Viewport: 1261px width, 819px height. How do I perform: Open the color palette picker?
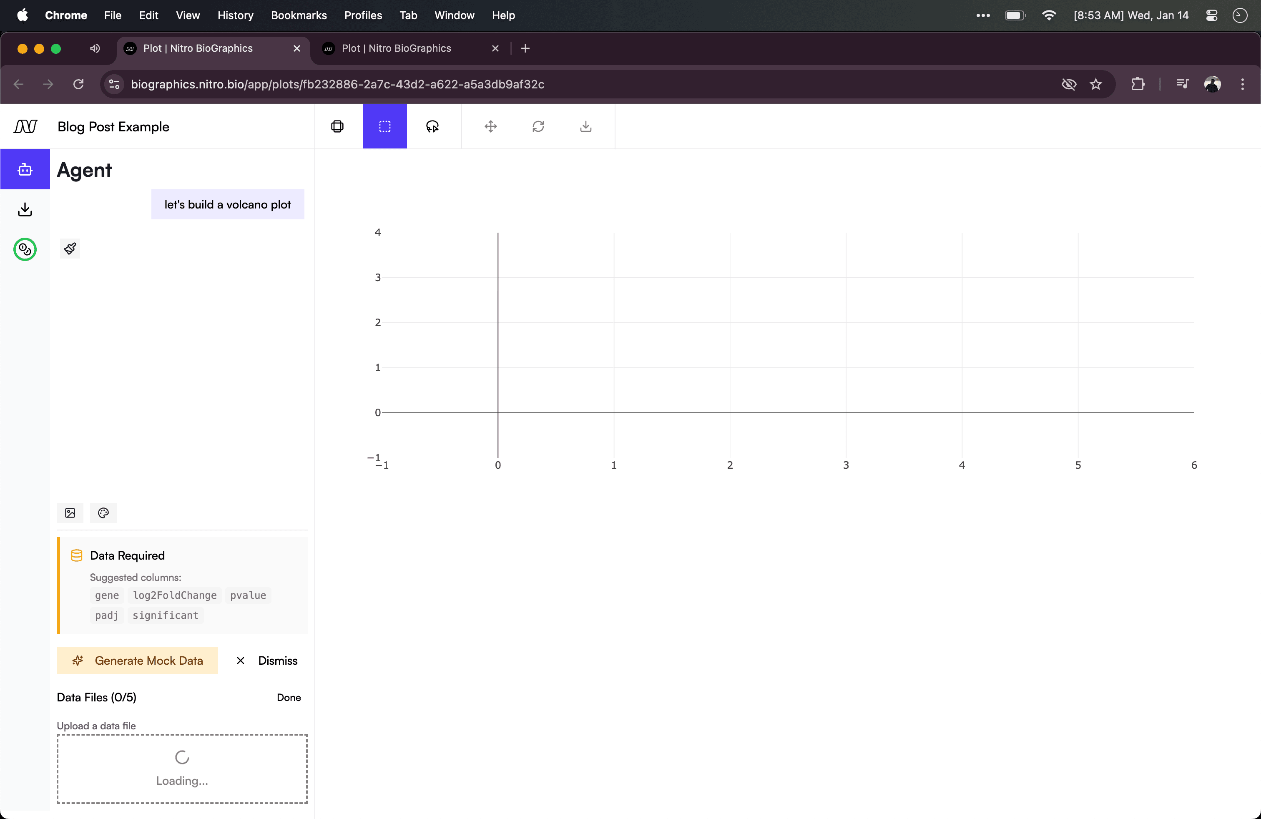click(103, 513)
